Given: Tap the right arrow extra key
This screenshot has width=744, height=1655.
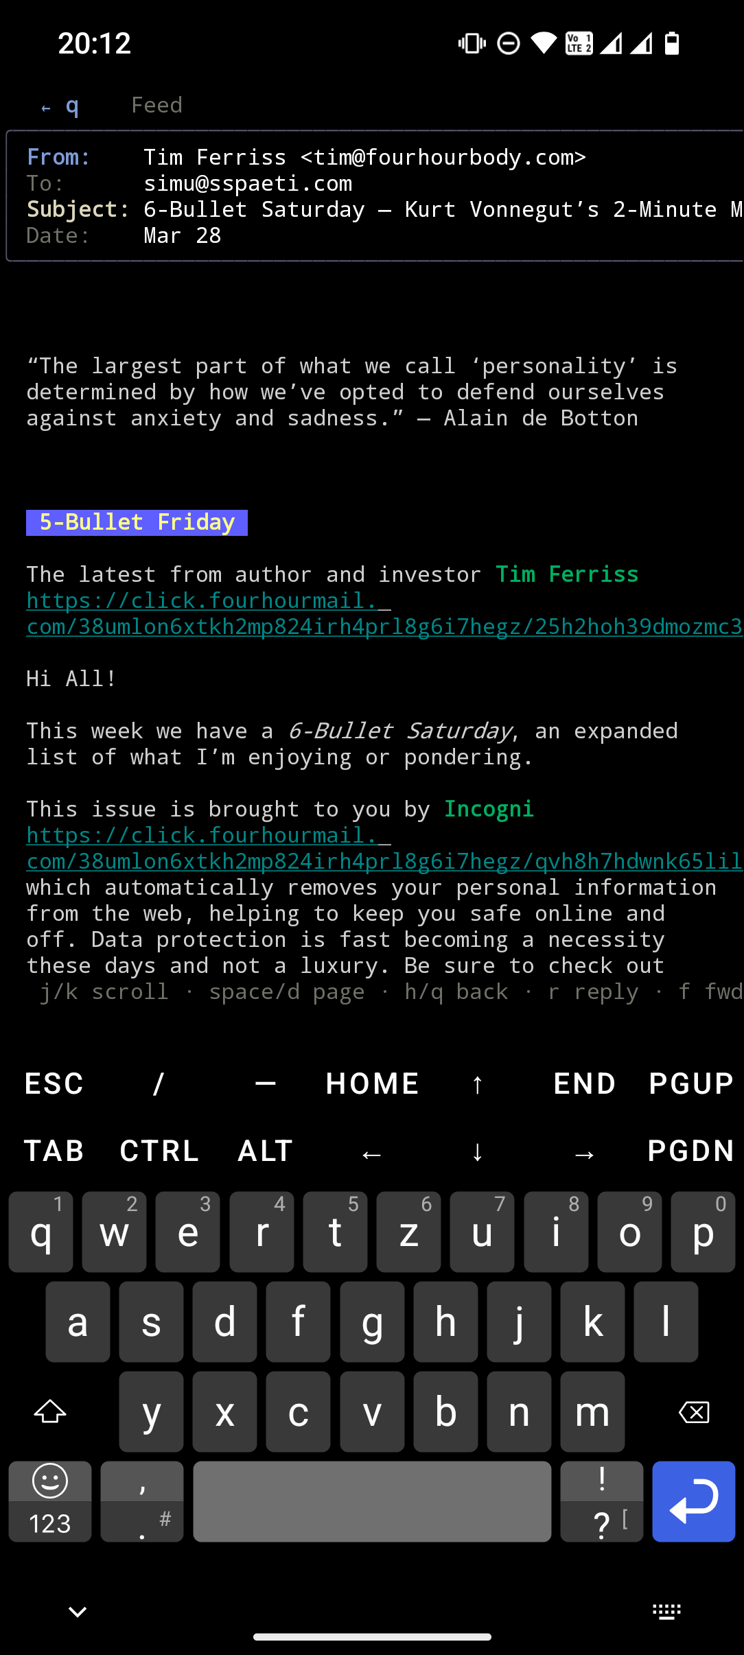Looking at the screenshot, I should coord(584,1151).
